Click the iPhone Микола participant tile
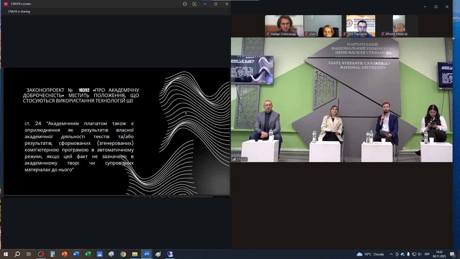 [x=399, y=26]
